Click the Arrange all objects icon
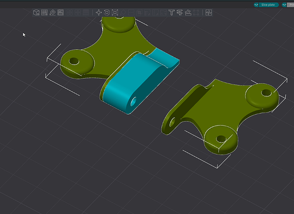294x214 pixels. tap(60, 13)
